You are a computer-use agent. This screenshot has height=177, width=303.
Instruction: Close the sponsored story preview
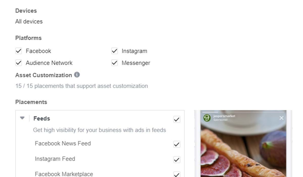[282, 118]
